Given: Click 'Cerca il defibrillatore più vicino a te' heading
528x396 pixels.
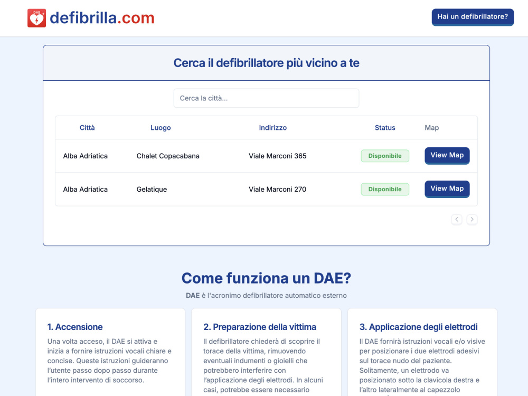Looking at the screenshot, I should coord(266,63).
